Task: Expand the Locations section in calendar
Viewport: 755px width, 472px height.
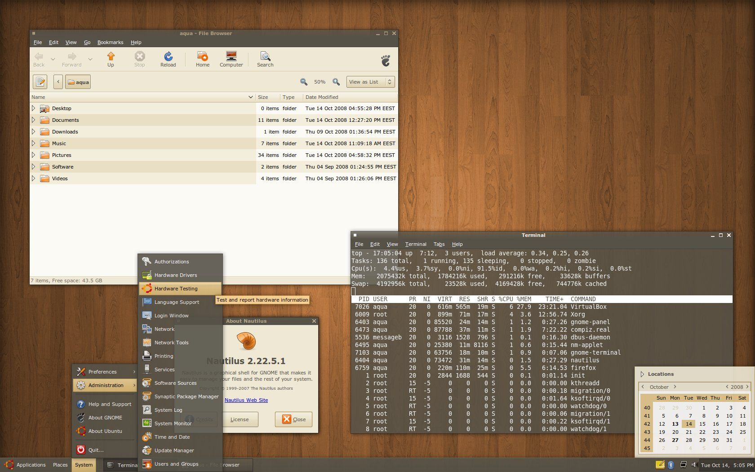Action: click(x=643, y=374)
